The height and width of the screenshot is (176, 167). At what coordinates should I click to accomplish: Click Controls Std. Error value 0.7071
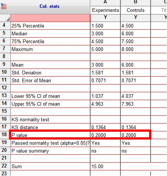point(129,80)
